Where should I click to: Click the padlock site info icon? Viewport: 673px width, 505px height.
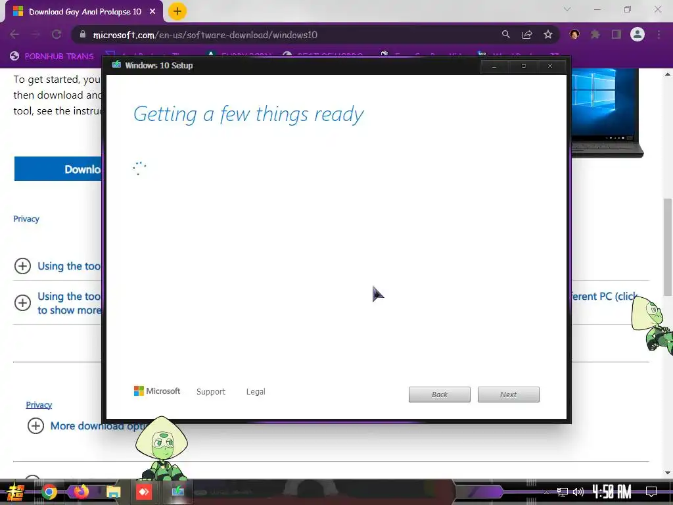click(x=83, y=34)
